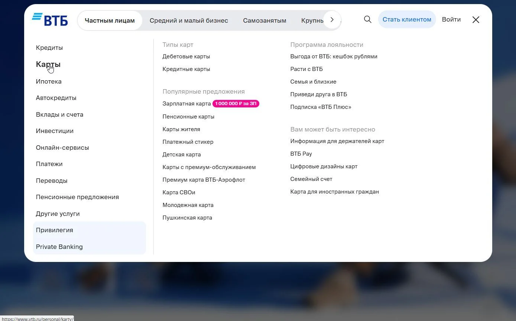Open the Карты жителя link
516x321 pixels.
(181, 129)
